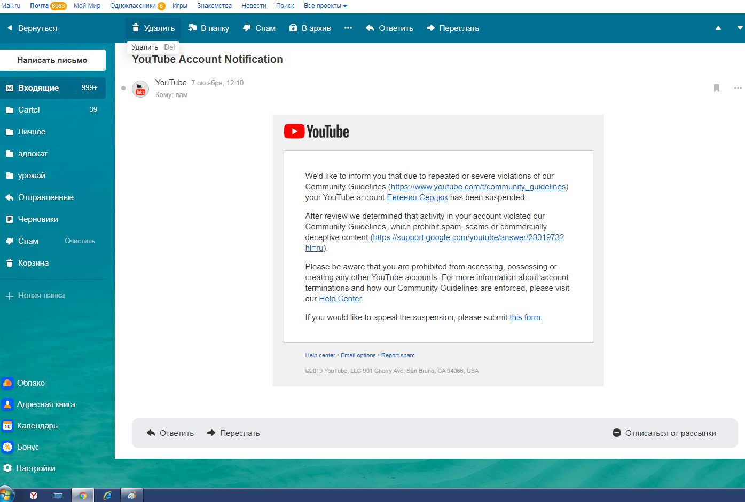Viewport: 745px width, 502px height.
Task: Open 'Знакомства' in the top bar
Action: 214,6
